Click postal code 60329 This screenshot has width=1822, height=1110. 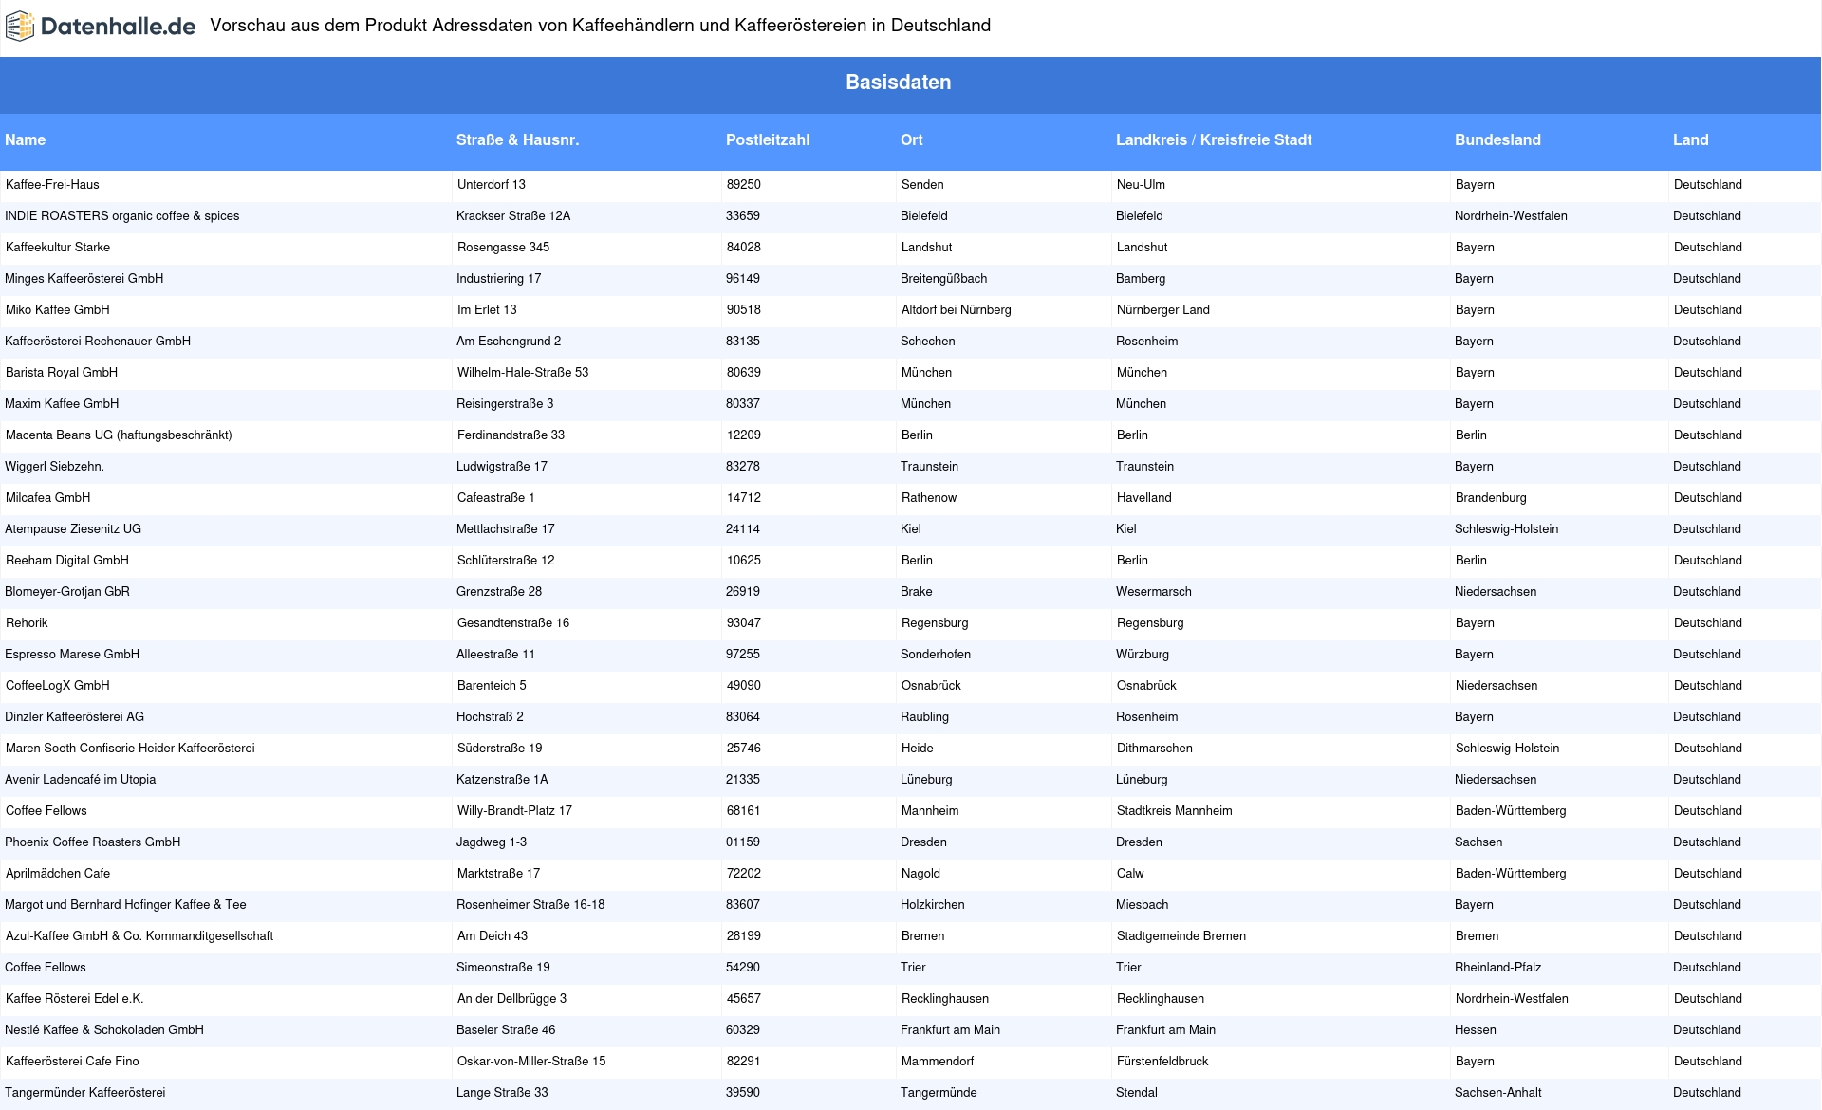click(x=743, y=1030)
